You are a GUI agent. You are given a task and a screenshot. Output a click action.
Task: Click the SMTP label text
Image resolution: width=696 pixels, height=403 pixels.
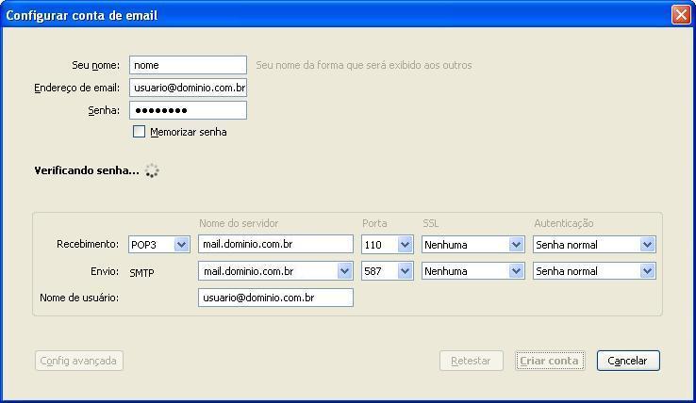tap(141, 273)
